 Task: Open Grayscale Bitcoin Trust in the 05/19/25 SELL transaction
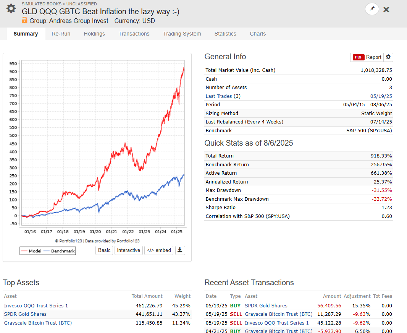278,314
